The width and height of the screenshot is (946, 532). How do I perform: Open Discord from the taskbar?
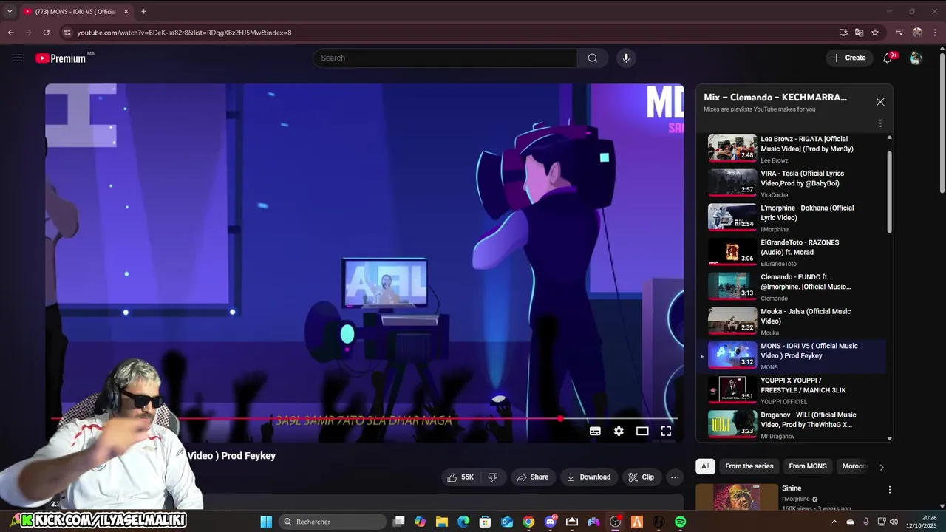[x=550, y=522]
